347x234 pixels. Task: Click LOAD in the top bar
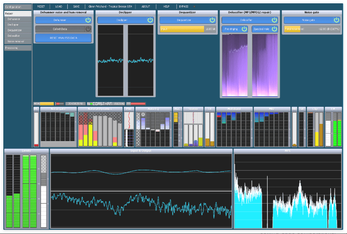point(59,7)
